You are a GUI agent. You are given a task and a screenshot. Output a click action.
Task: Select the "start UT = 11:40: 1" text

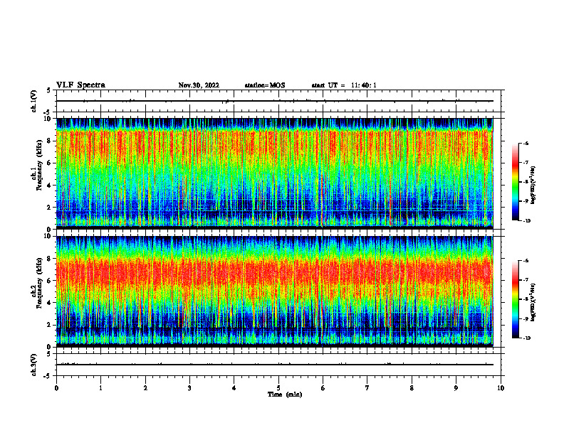point(344,85)
